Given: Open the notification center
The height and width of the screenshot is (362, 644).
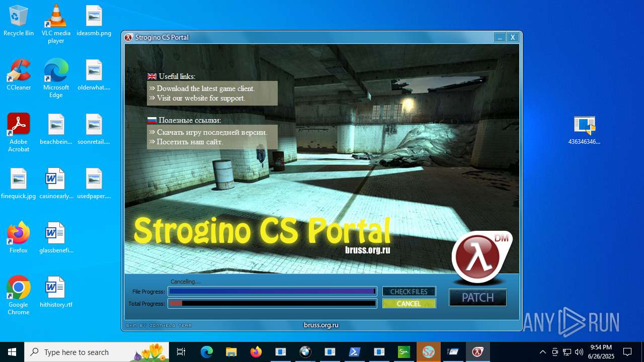Looking at the screenshot, I should coord(627,352).
